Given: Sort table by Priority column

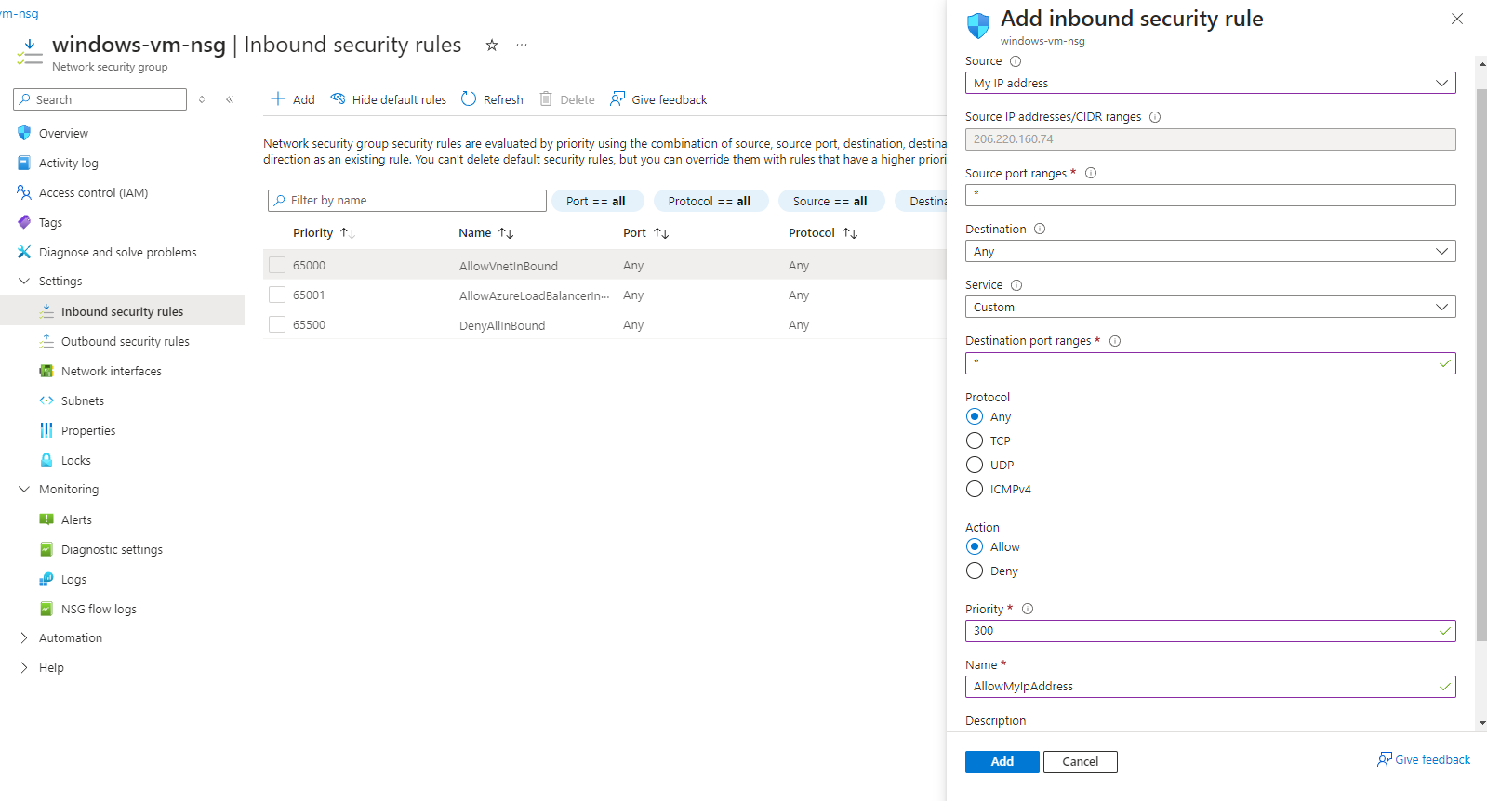Looking at the screenshot, I should 324,233.
